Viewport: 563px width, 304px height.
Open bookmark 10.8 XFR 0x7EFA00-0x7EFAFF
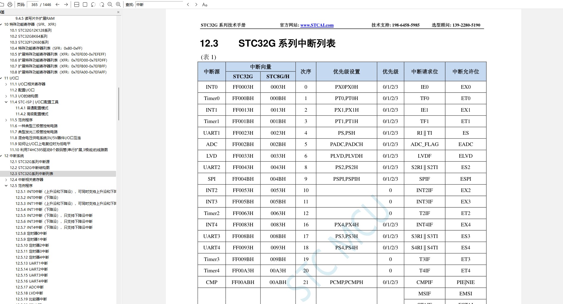click(x=58, y=72)
